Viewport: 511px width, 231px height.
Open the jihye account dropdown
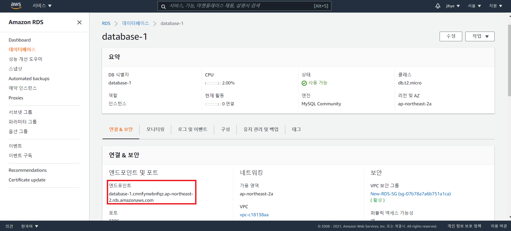click(x=453, y=6)
